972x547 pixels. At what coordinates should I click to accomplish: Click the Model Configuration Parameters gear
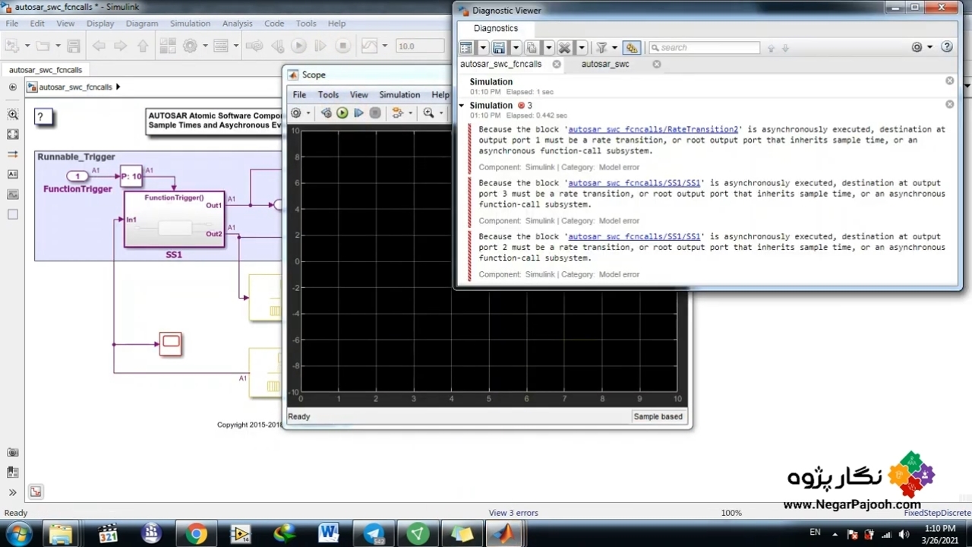pos(190,46)
